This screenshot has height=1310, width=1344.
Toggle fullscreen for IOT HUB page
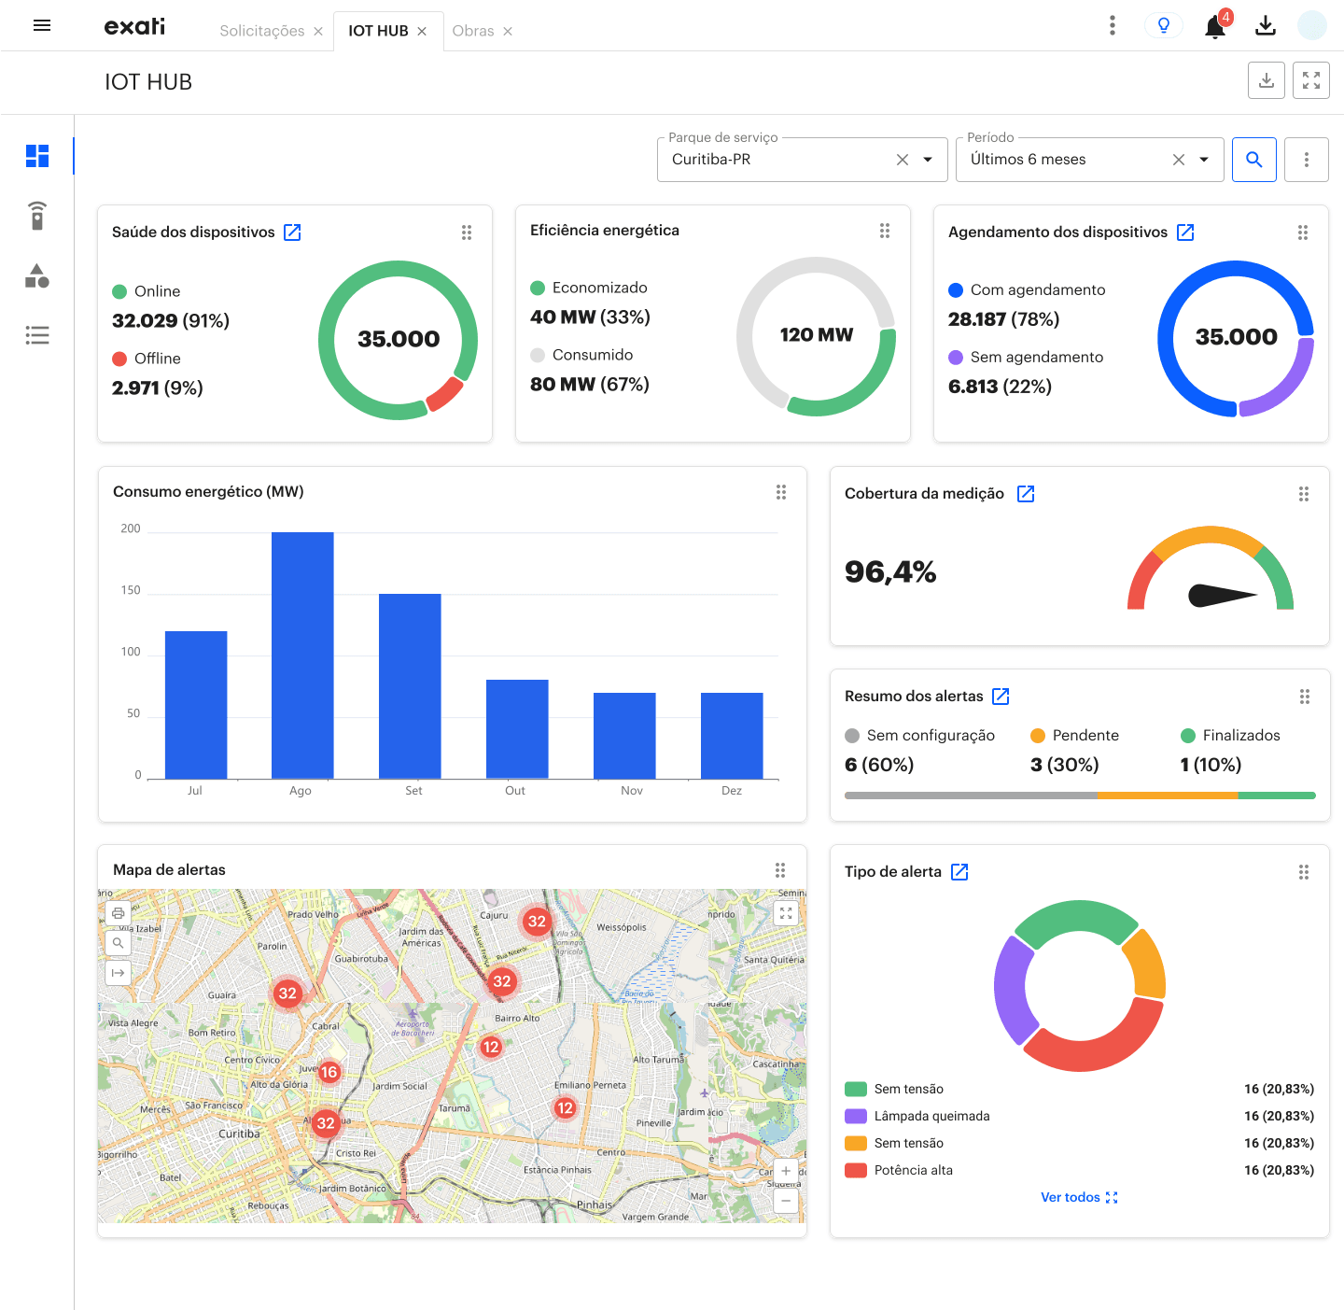1311,80
